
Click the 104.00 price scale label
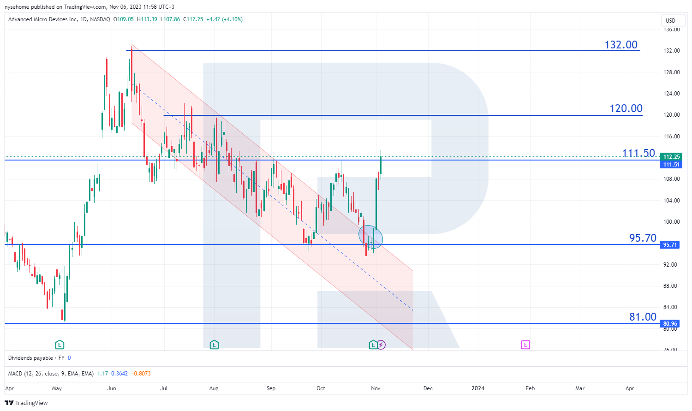(671, 201)
